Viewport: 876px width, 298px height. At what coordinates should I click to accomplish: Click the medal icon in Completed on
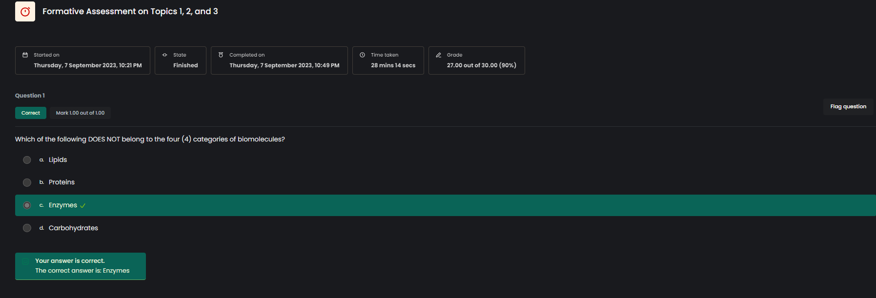[x=221, y=55]
